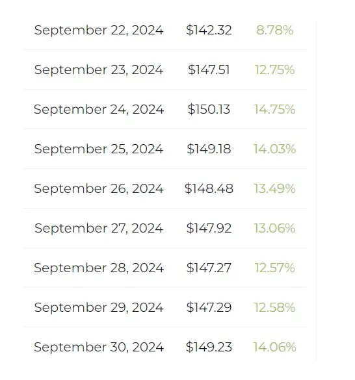Click the 12.58% change value
Image resolution: width=355 pixels, height=380 pixels.
click(x=274, y=307)
